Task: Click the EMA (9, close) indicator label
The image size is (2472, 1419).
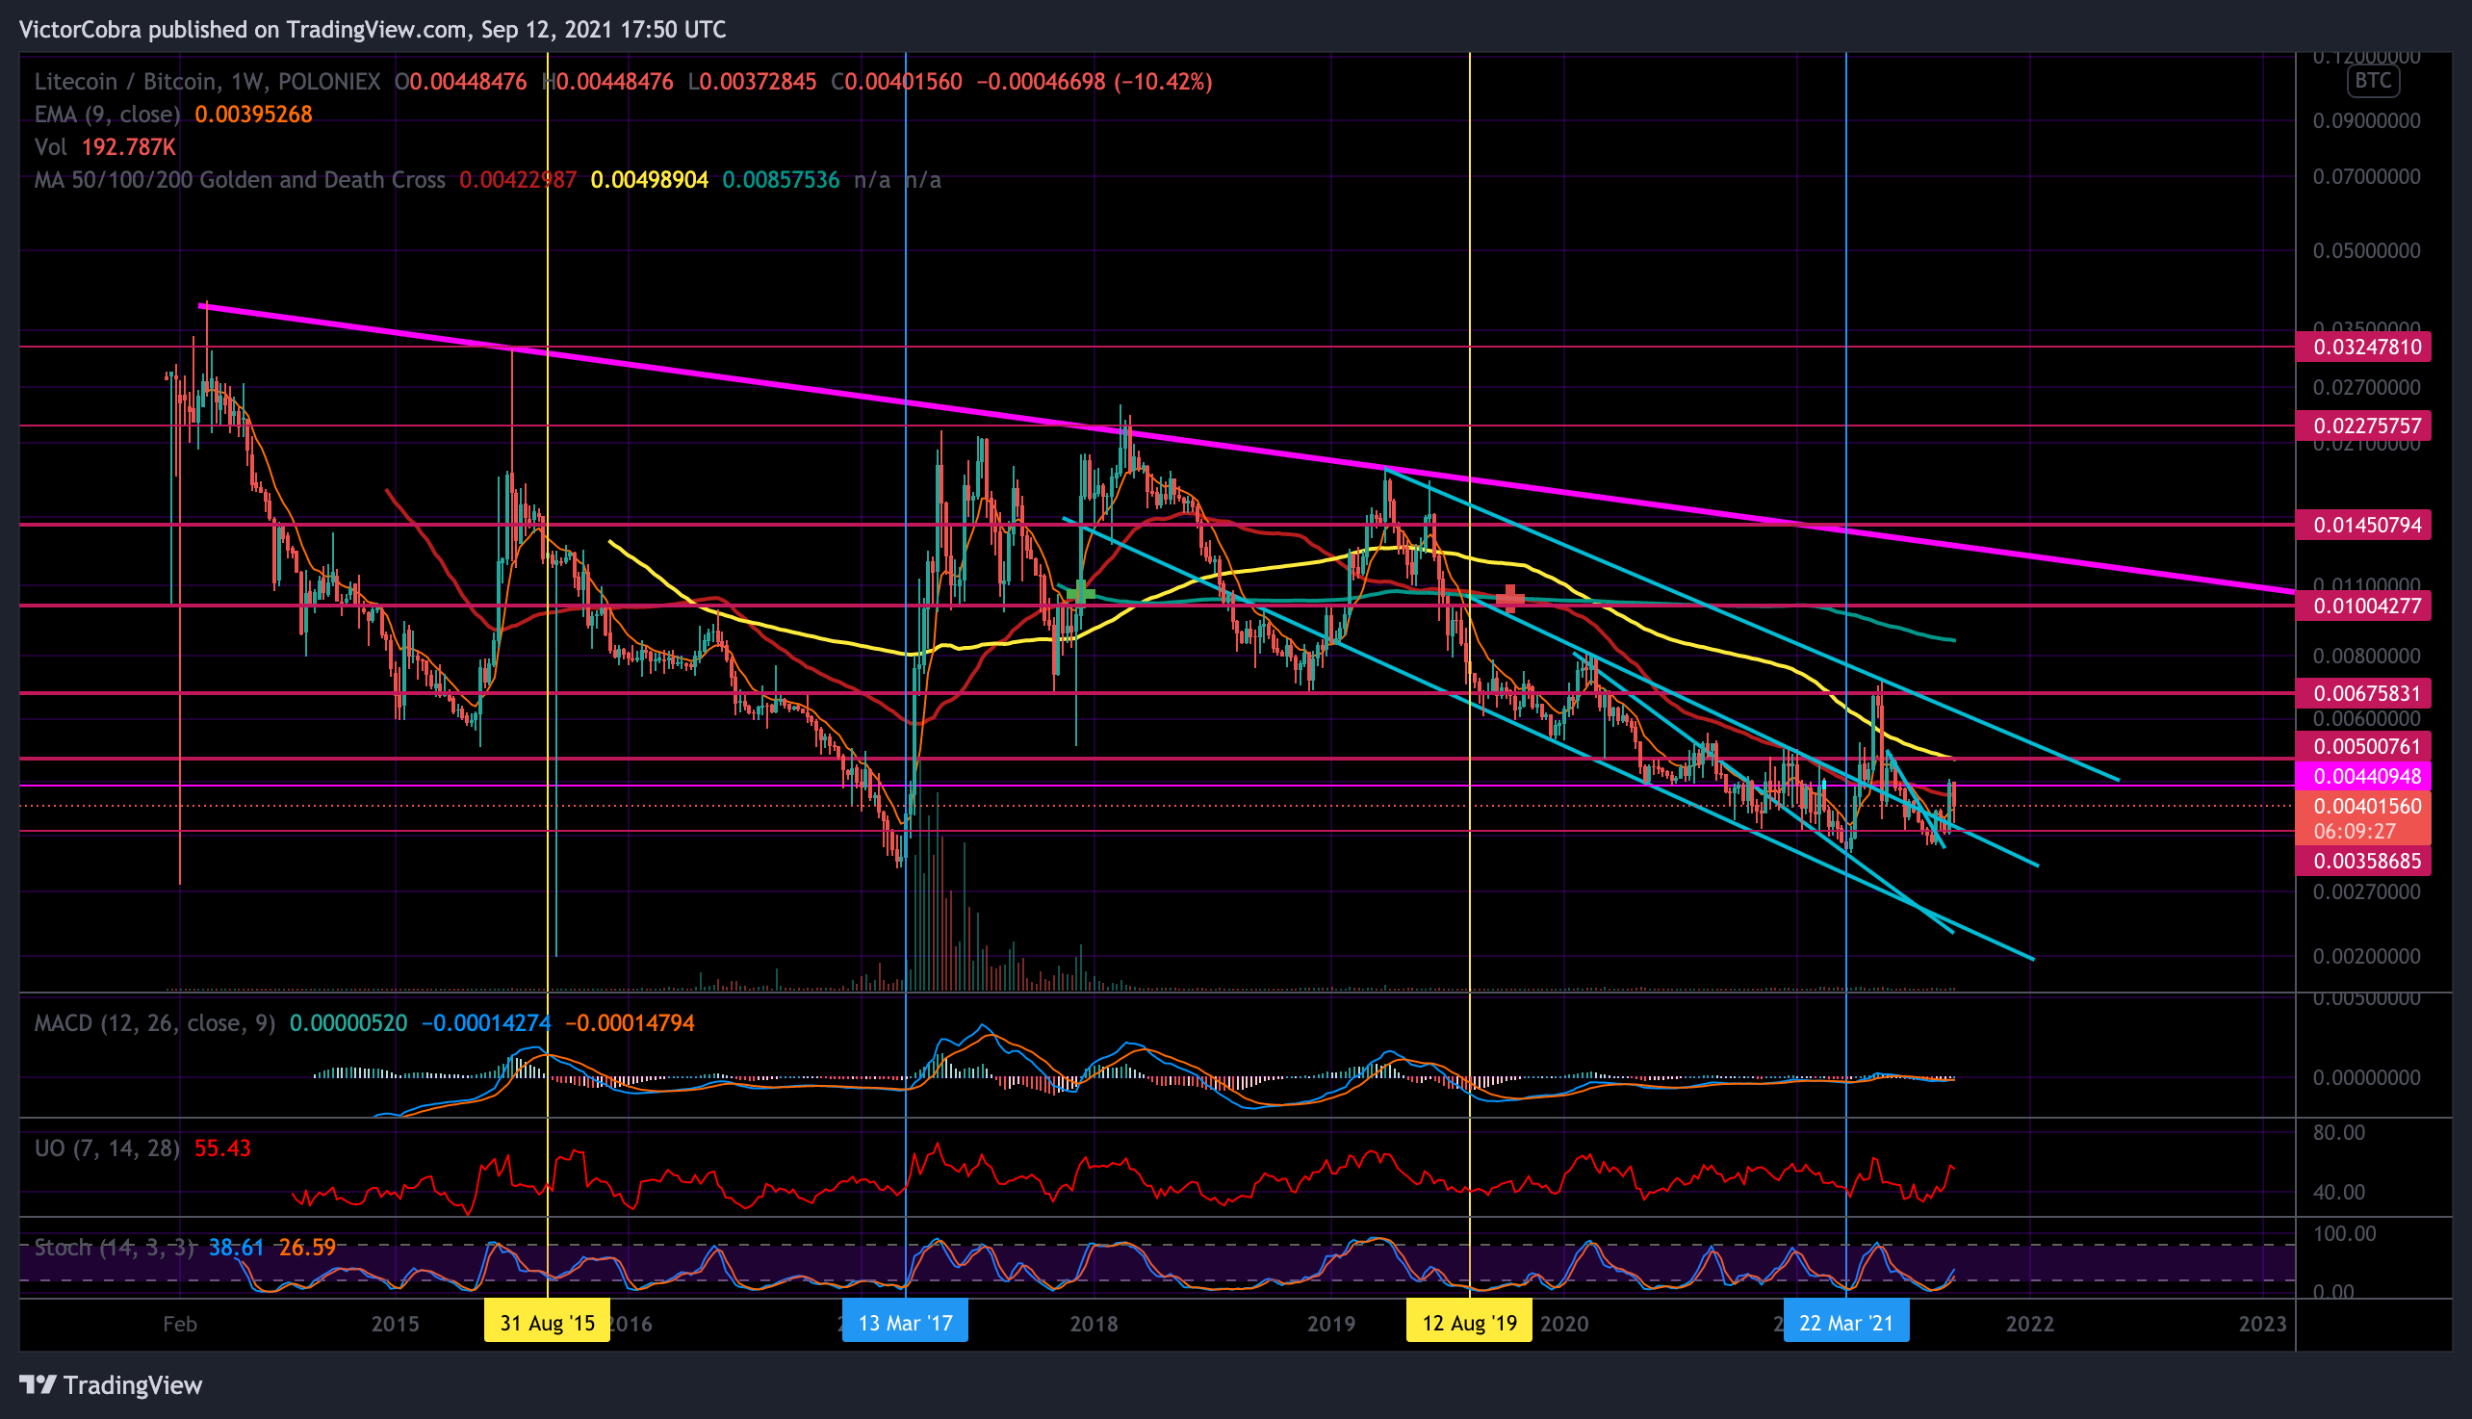Action: (x=107, y=114)
